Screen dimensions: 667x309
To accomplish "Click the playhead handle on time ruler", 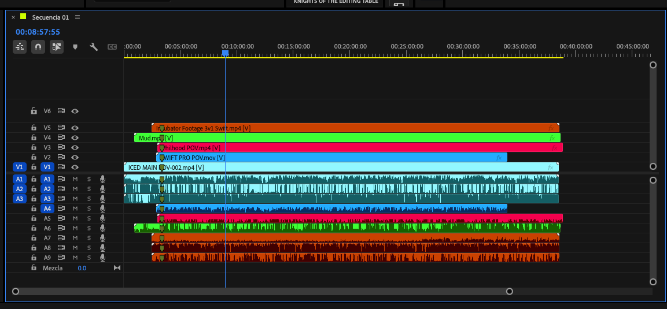I will [x=226, y=53].
